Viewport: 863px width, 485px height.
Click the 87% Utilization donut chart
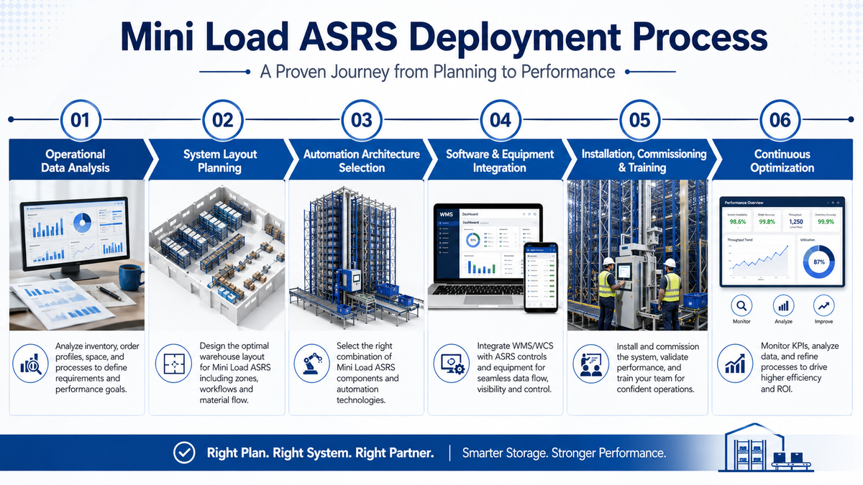pos(818,262)
